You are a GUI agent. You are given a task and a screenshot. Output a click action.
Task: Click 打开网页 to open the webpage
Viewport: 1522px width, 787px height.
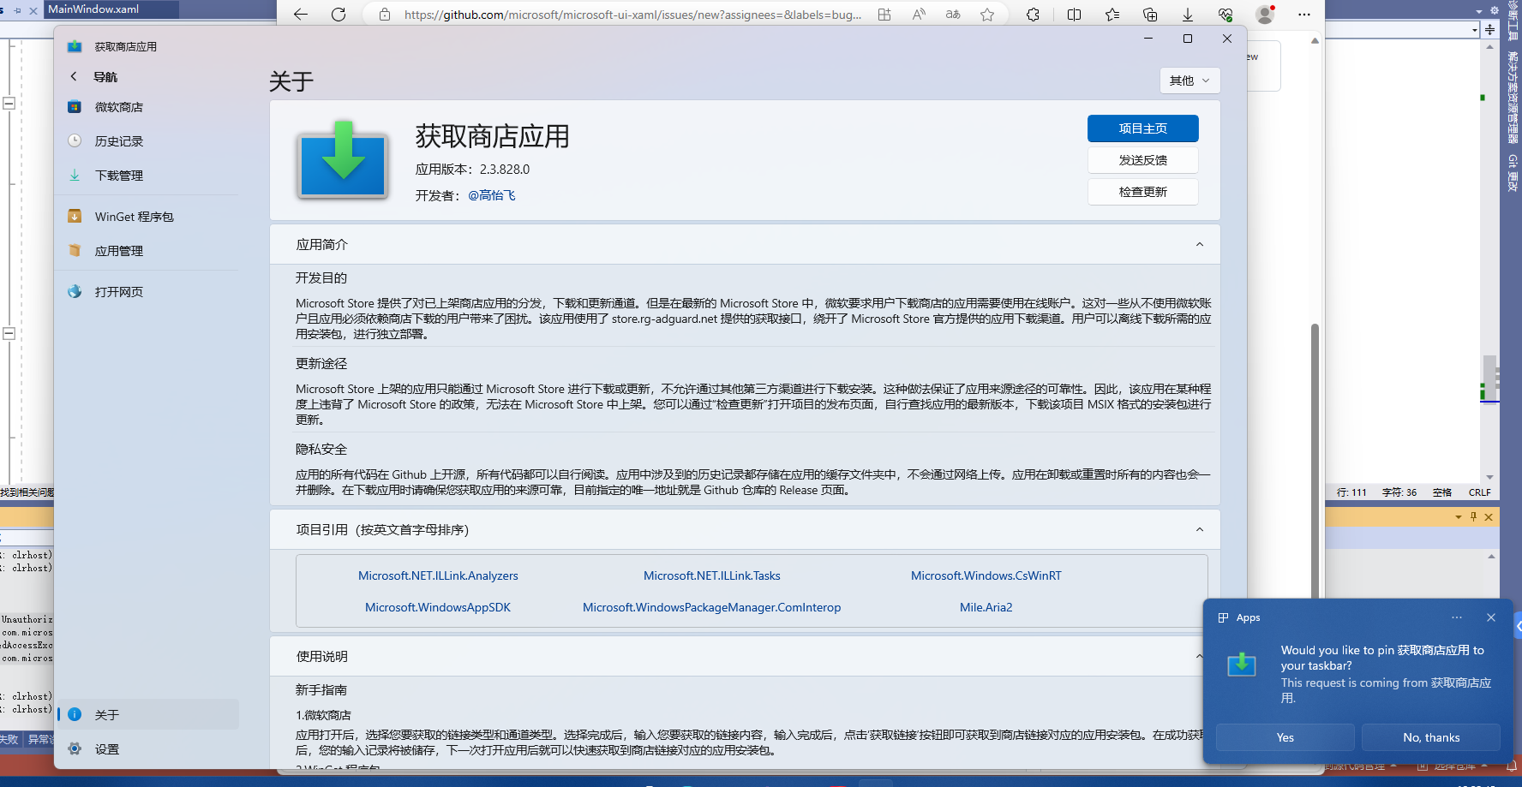pos(118,291)
